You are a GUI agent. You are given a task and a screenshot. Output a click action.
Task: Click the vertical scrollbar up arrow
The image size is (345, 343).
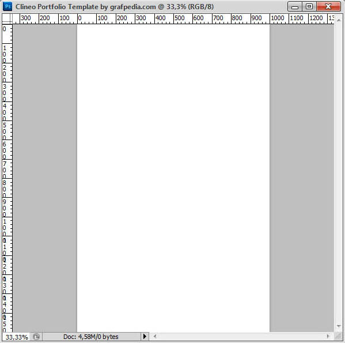(x=339, y=20)
